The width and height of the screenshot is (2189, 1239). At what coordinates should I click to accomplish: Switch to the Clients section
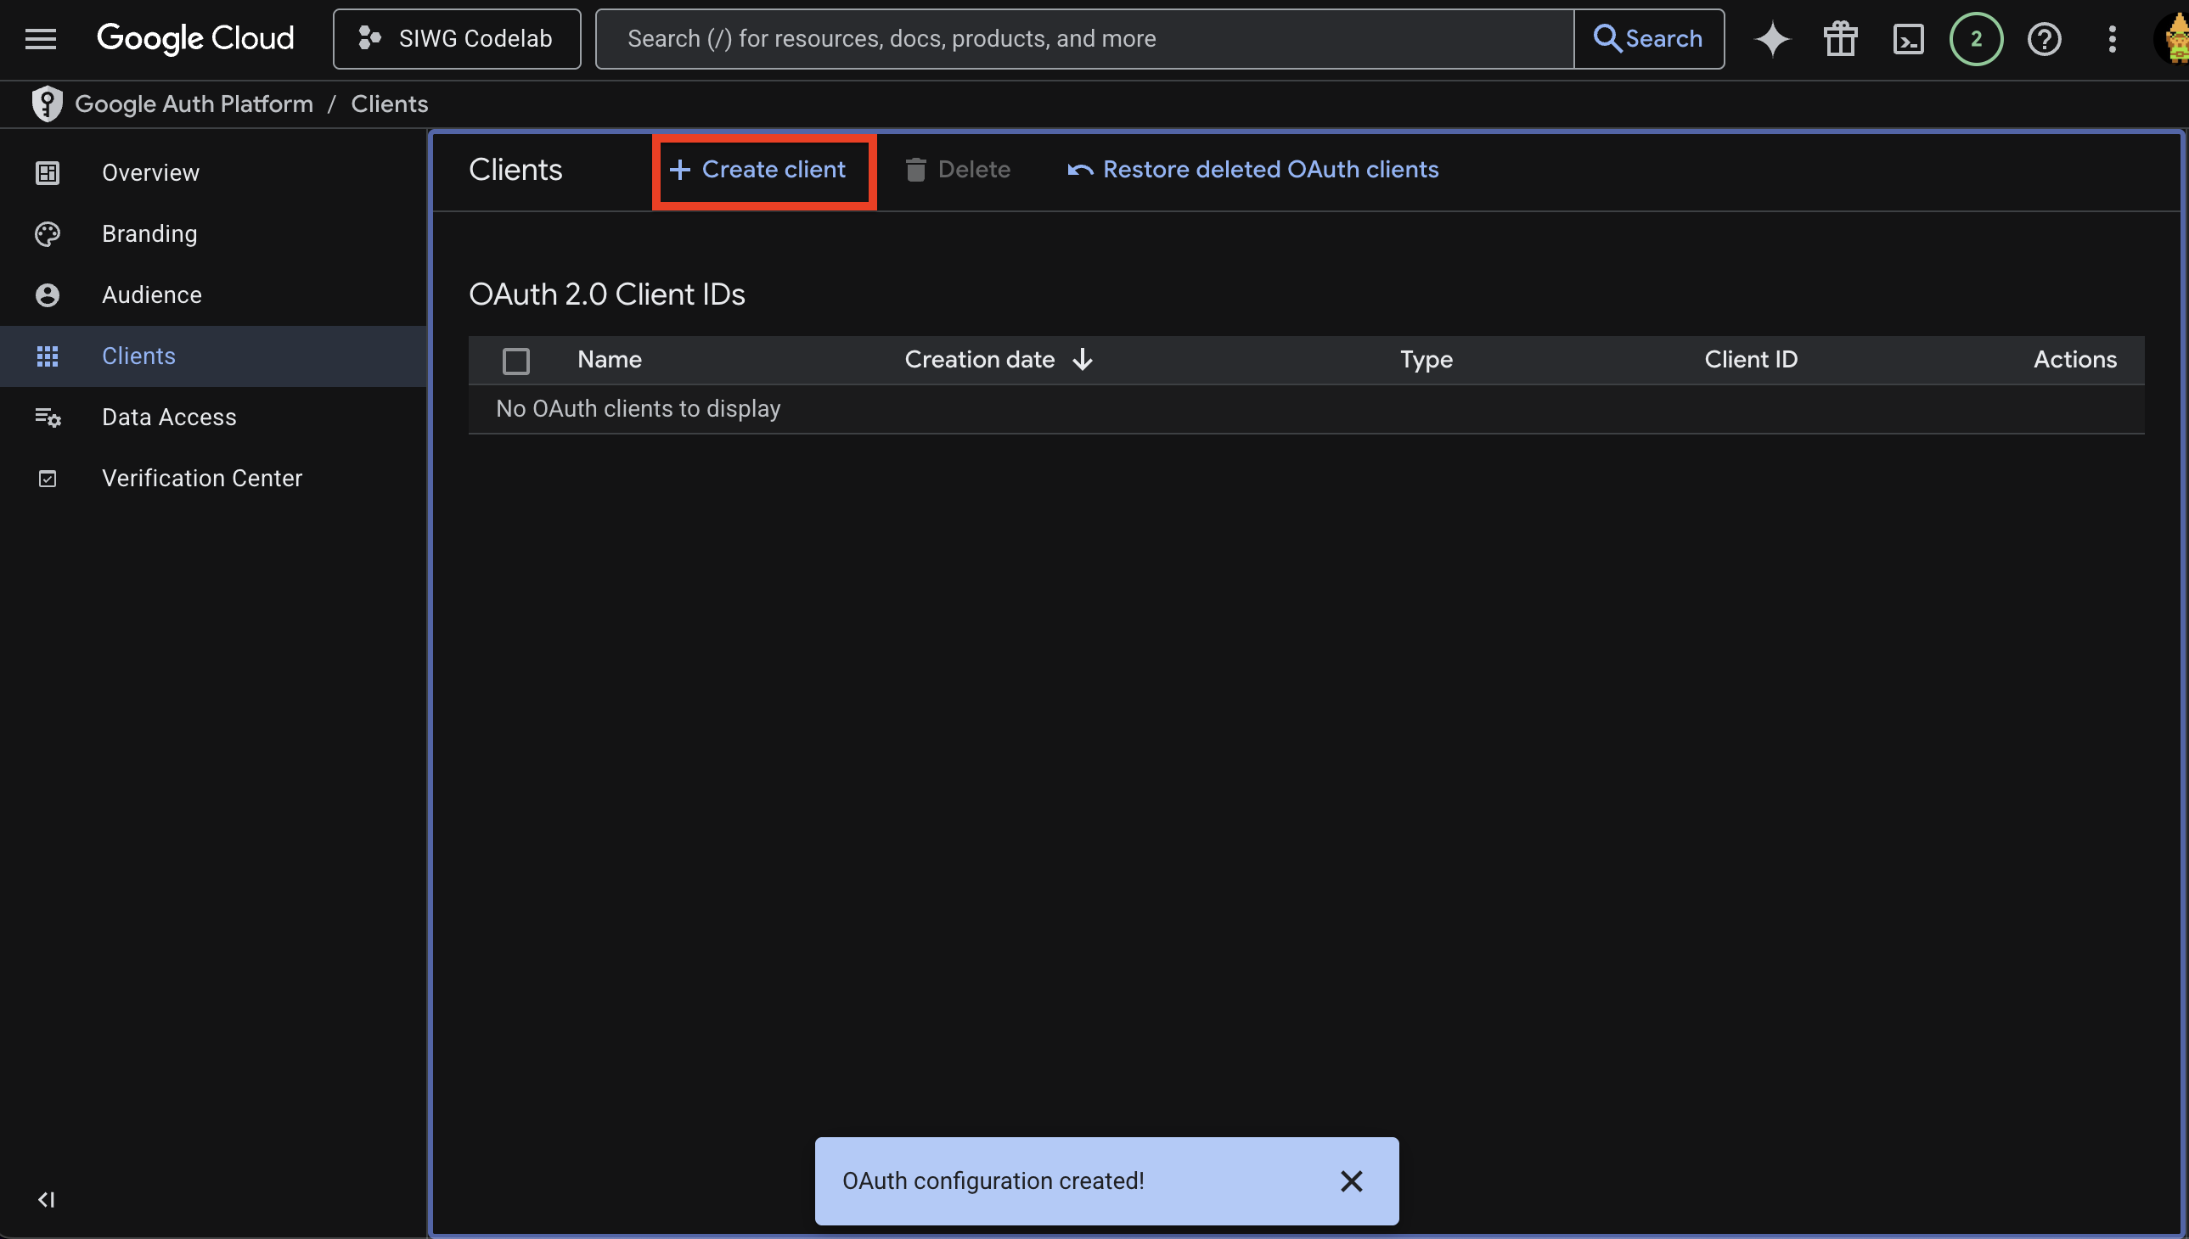tap(138, 356)
